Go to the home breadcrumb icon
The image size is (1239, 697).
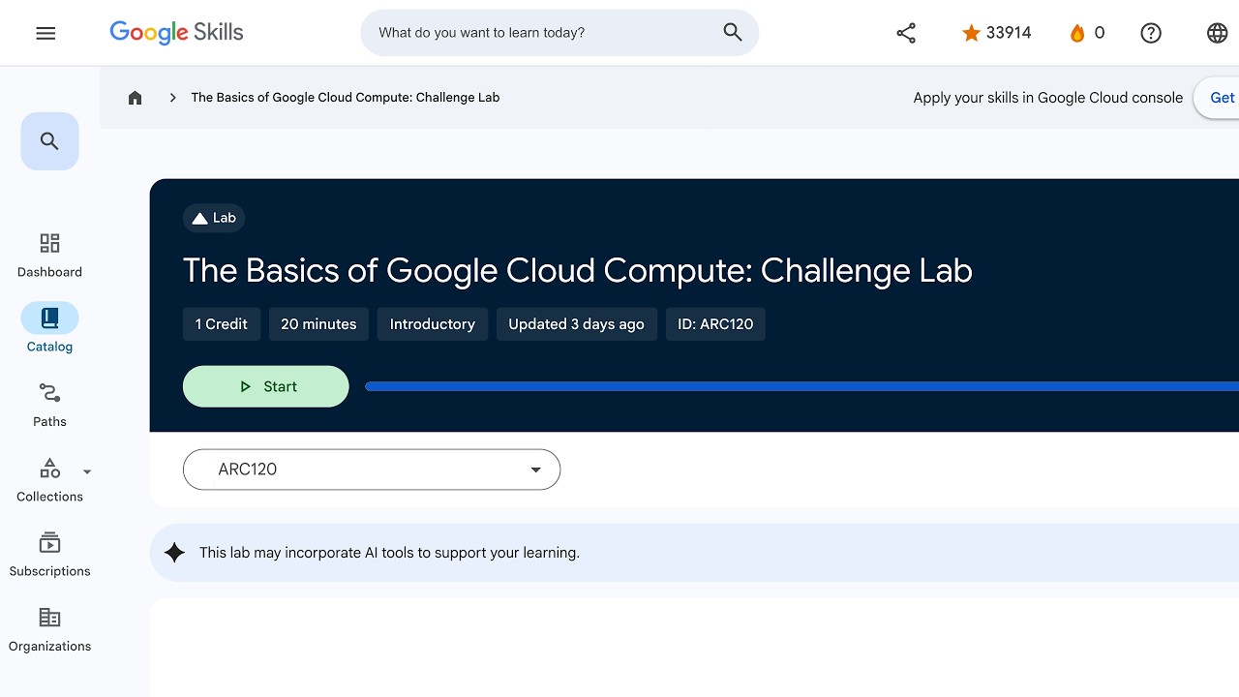pos(136,98)
